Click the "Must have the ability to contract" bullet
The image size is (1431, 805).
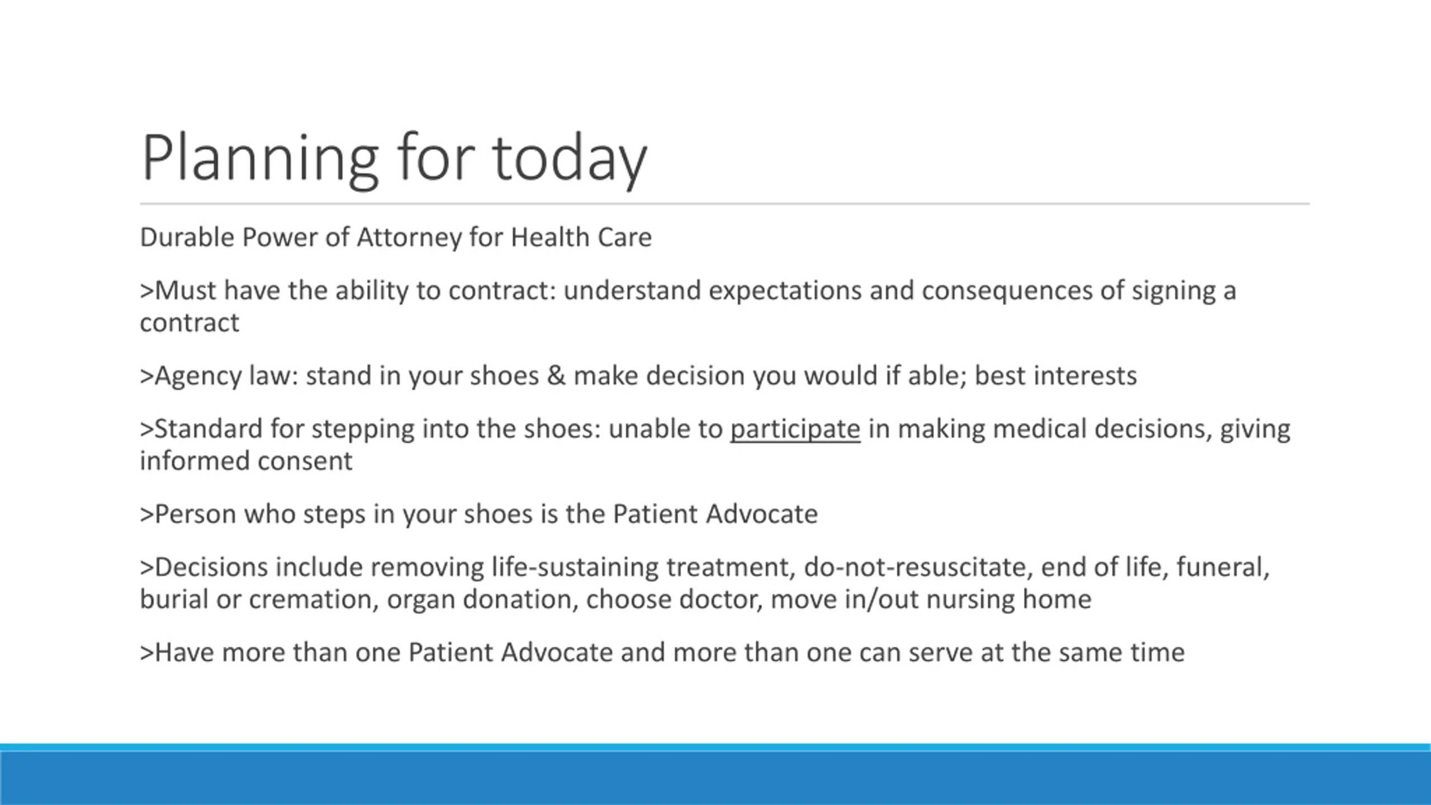coord(688,306)
